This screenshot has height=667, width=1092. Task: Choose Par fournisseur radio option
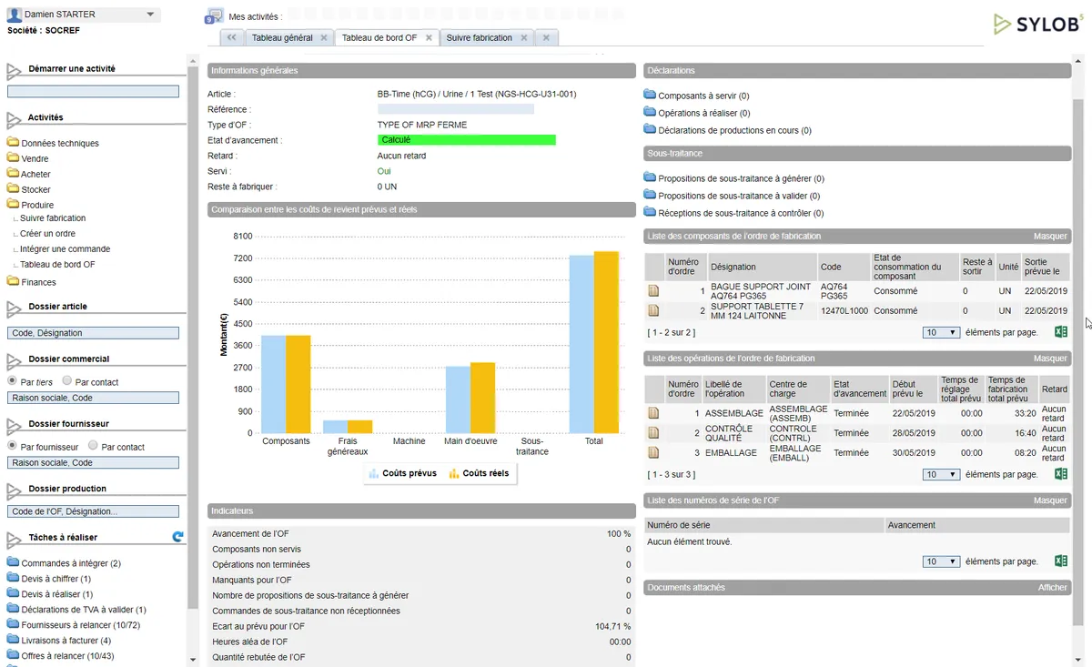[x=12, y=446]
